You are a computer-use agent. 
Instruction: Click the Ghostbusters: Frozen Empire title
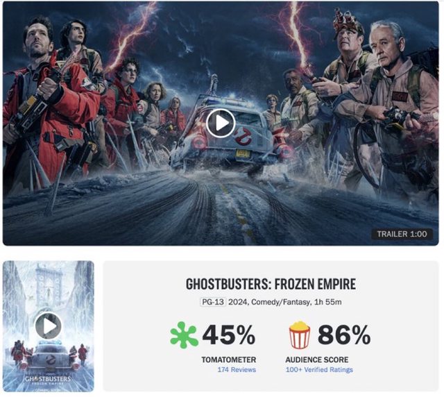coord(271,285)
